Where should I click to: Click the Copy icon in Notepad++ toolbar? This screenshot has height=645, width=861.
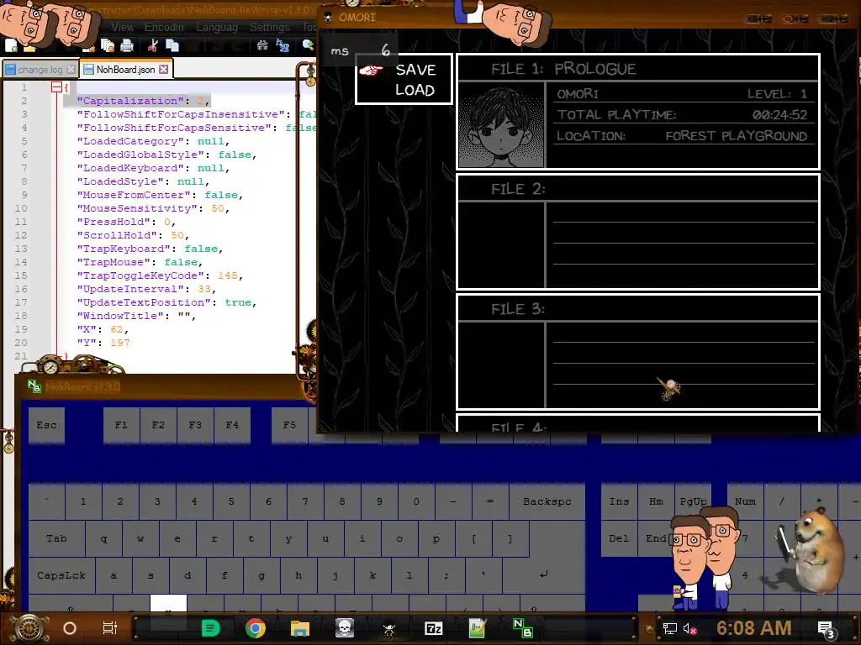[x=172, y=46]
